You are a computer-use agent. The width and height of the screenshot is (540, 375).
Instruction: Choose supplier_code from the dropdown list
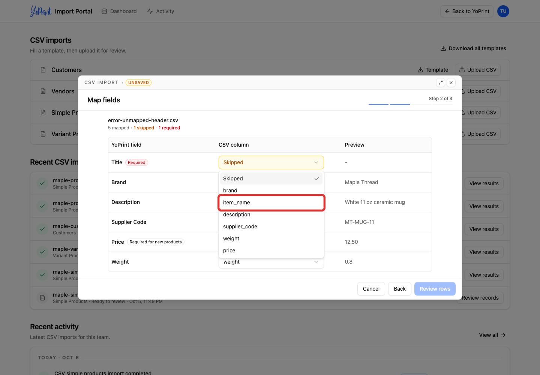pyautogui.click(x=271, y=226)
